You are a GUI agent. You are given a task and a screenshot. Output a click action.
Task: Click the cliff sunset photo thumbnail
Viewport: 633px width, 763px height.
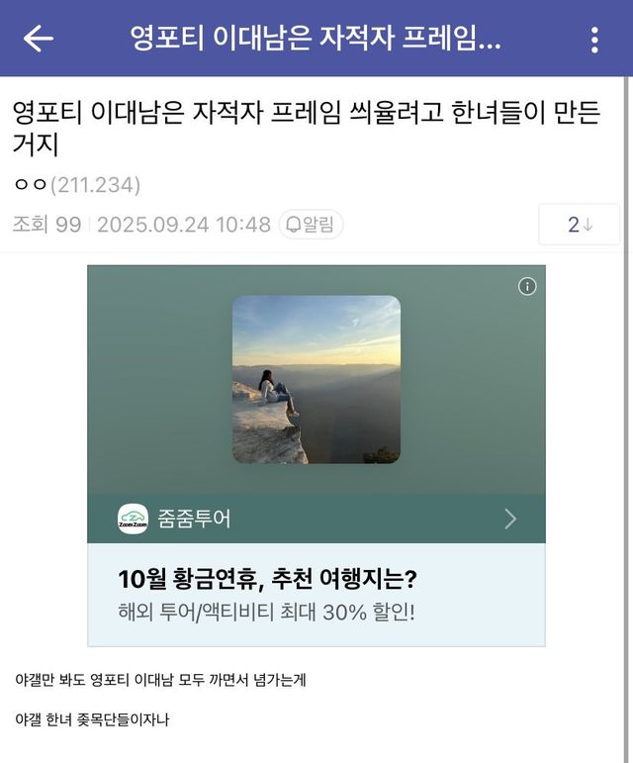click(x=316, y=379)
